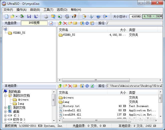Create a new ISO image file
Image resolution: width=165 pixels, height=130 pixels.
[7, 16]
